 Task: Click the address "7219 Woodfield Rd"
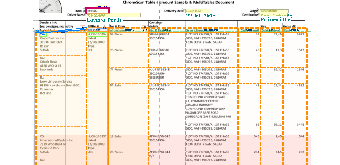pos(53,144)
